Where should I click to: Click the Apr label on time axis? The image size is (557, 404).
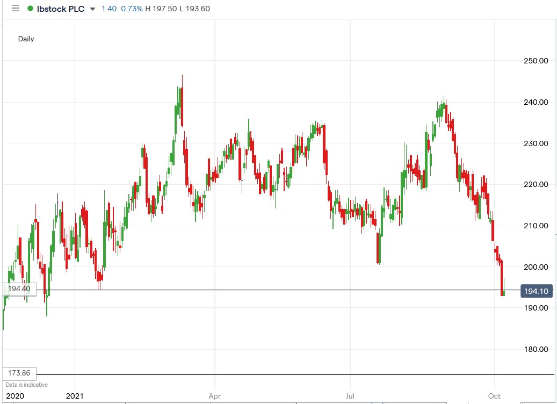pos(214,396)
